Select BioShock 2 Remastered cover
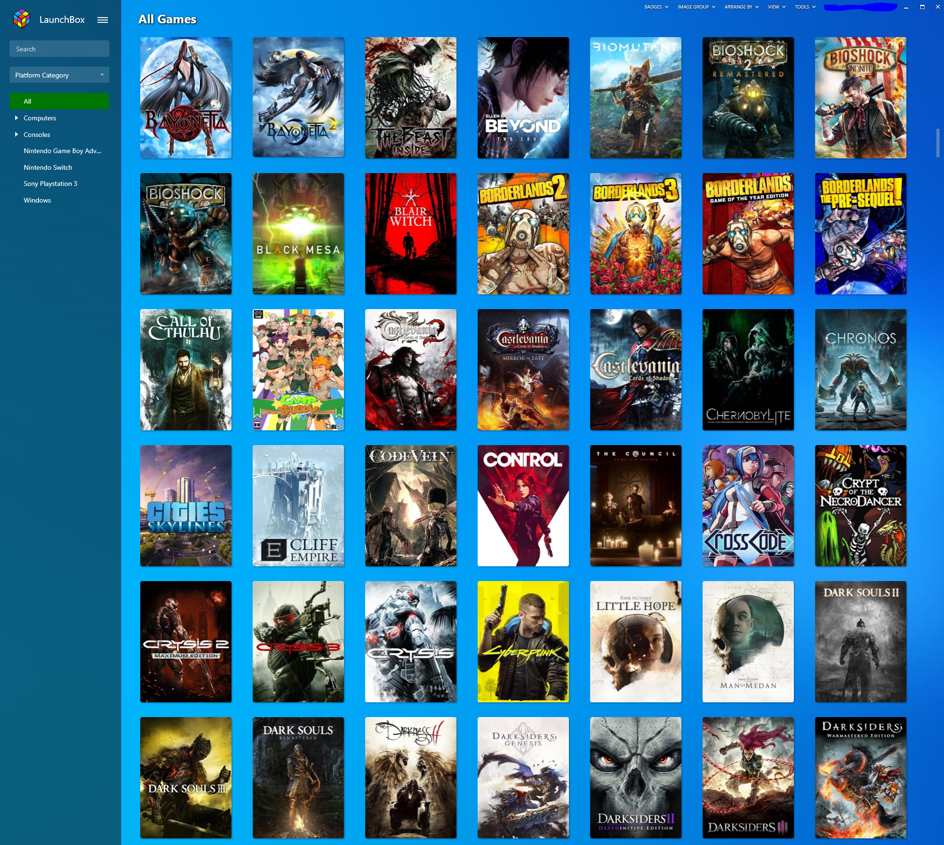This screenshot has height=845, width=944. click(x=748, y=98)
